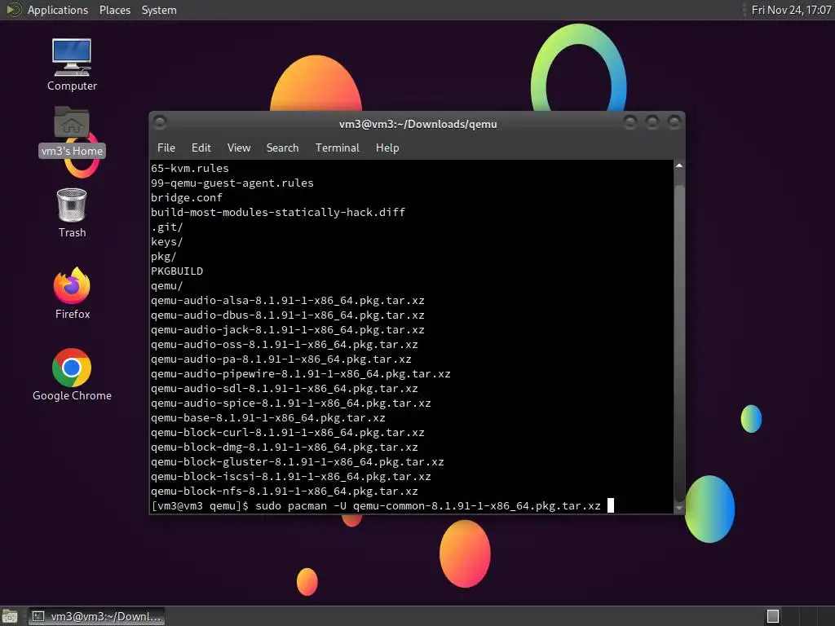Click the terminal window menu button at title bar left
835x626 pixels.
[160, 122]
